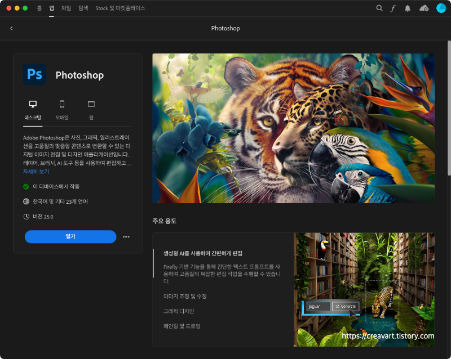Follow the 자세히 보기 link
Screen dimensions: 451x359
[x=36, y=172]
